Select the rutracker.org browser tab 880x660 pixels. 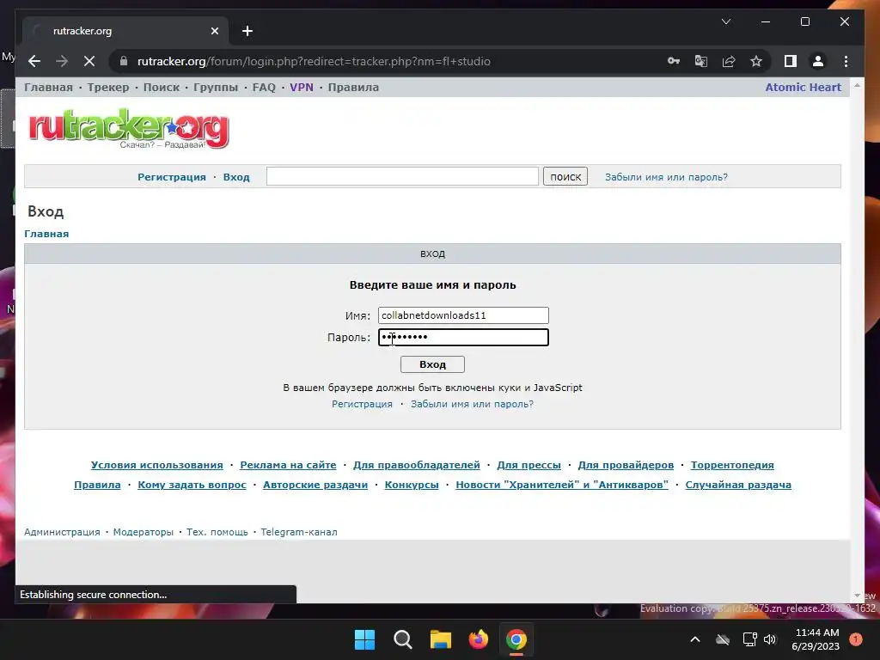125,31
